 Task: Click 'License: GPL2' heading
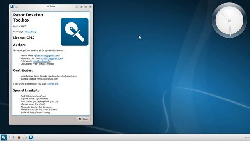[24, 38]
